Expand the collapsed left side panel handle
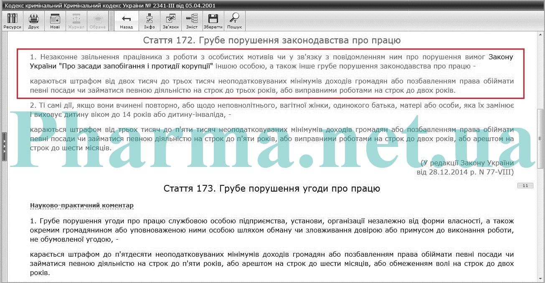 pos(5,147)
